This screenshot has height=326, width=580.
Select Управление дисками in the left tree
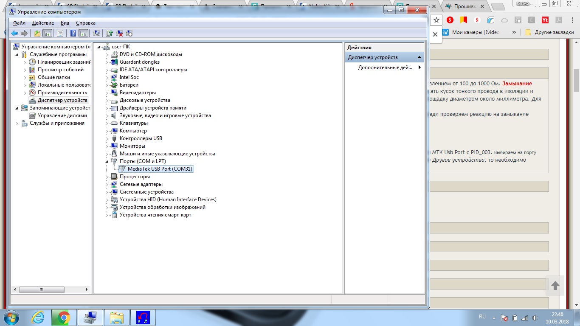pos(62,115)
